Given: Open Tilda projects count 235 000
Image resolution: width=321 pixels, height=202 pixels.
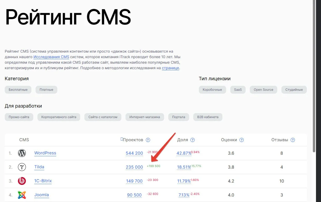Looking at the screenshot, I should click(134, 167).
